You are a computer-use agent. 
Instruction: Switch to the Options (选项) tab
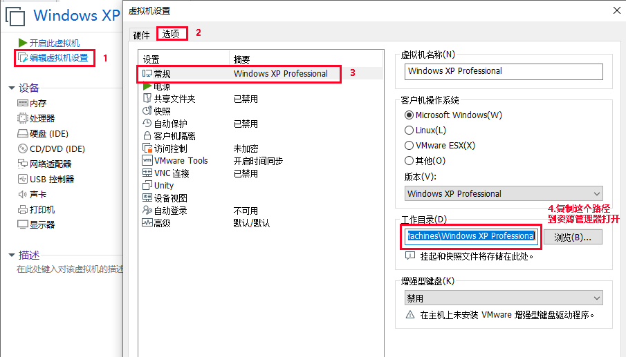171,34
